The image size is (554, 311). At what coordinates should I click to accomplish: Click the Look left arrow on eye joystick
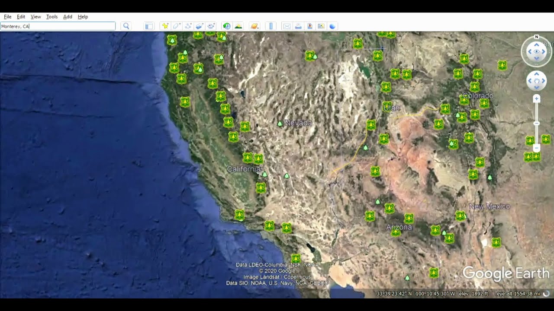(529, 52)
